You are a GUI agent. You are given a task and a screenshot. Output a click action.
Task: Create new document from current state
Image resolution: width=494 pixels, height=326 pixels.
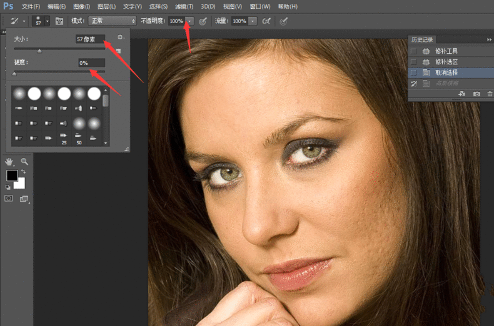click(x=463, y=93)
